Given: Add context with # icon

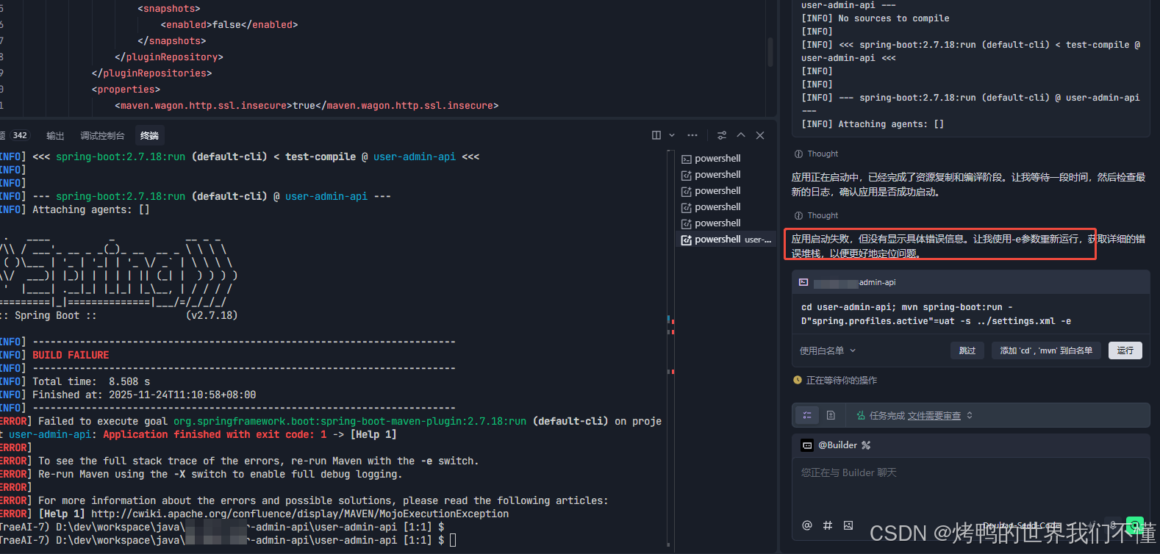Looking at the screenshot, I should click(x=828, y=525).
